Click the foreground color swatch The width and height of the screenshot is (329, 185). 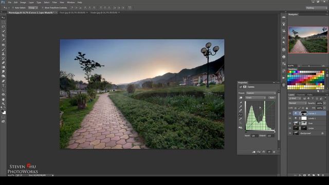point(2,111)
